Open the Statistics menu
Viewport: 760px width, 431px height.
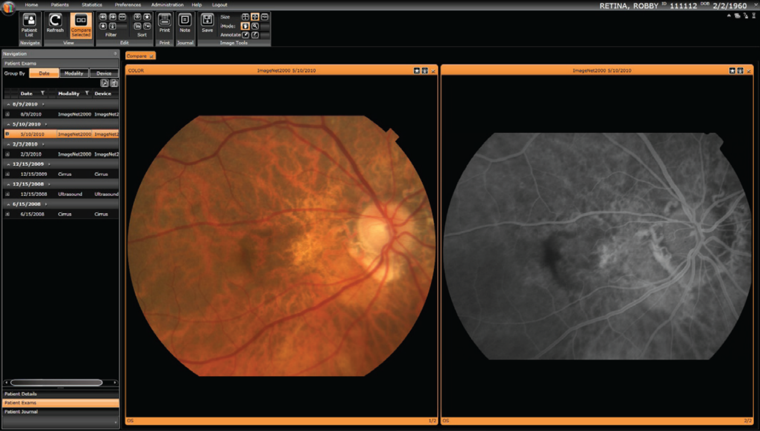pos(92,5)
